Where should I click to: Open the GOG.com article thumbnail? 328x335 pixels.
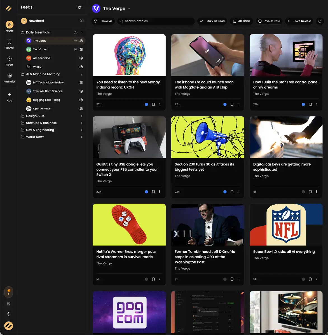(129, 312)
